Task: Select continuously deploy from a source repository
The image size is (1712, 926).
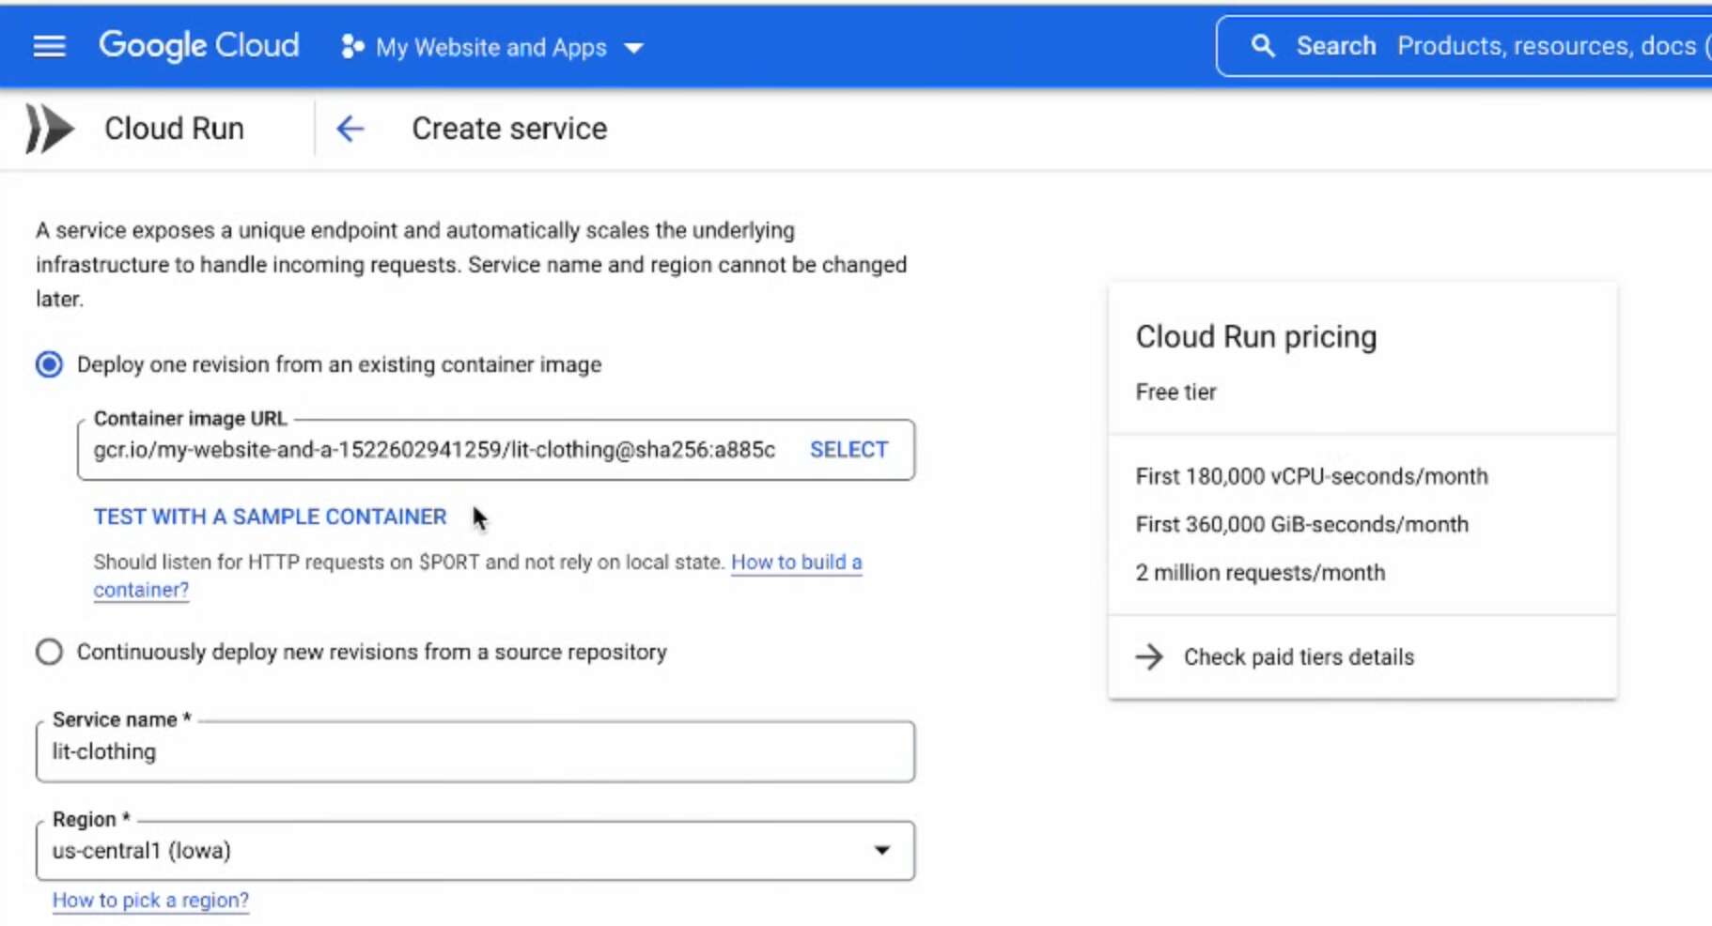Action: pyautogui.click(x=49, y=651)
